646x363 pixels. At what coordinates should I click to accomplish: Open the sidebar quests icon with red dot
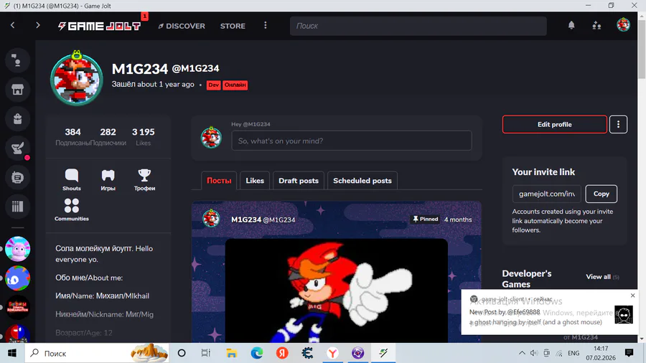(17, 148)
